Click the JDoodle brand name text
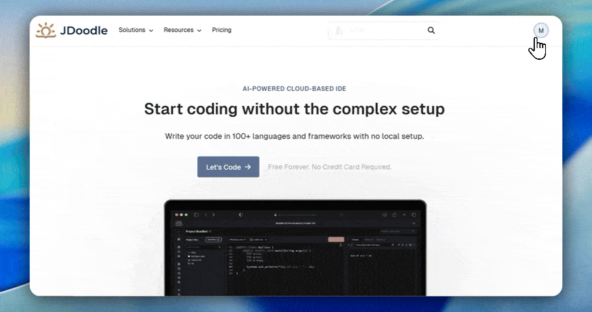 click(x=84, y=31)
